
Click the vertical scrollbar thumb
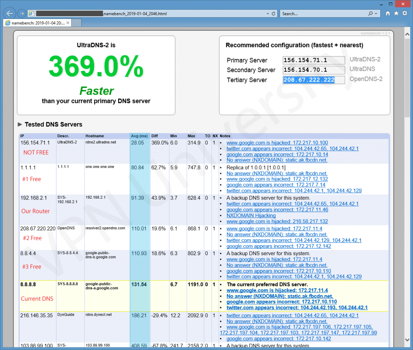click(407, 78)
